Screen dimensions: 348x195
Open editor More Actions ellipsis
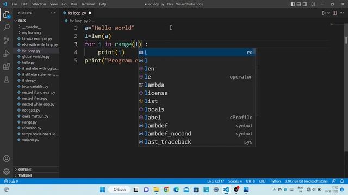pyautogui.click(x=342, y=13)
